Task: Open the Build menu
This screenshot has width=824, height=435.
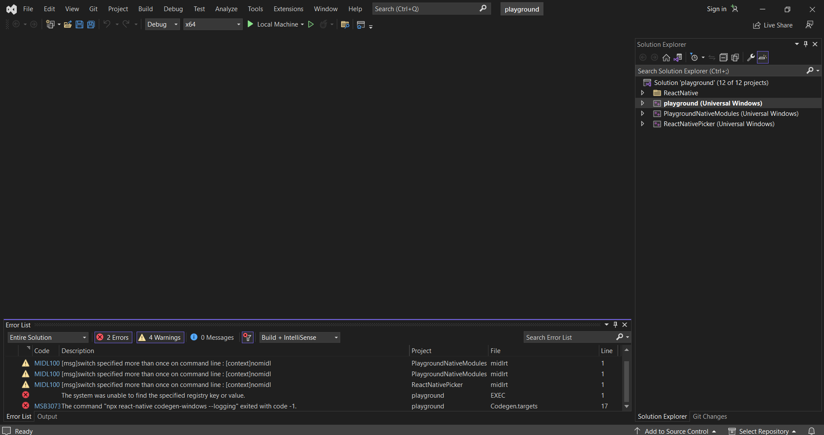Action: [x=145, y=9]
